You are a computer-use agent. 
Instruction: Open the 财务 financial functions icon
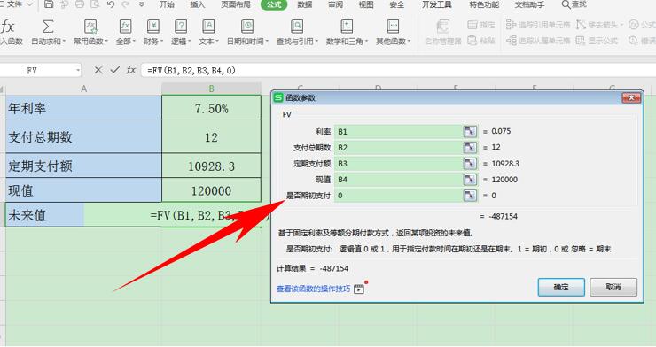(x=153, y=27)
